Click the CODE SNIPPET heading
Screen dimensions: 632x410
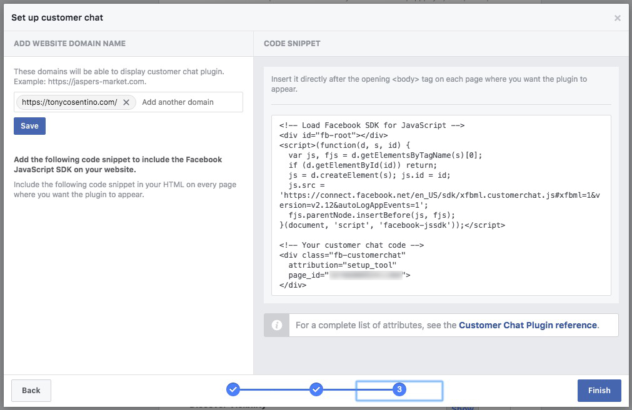click(x=292, y=44)
